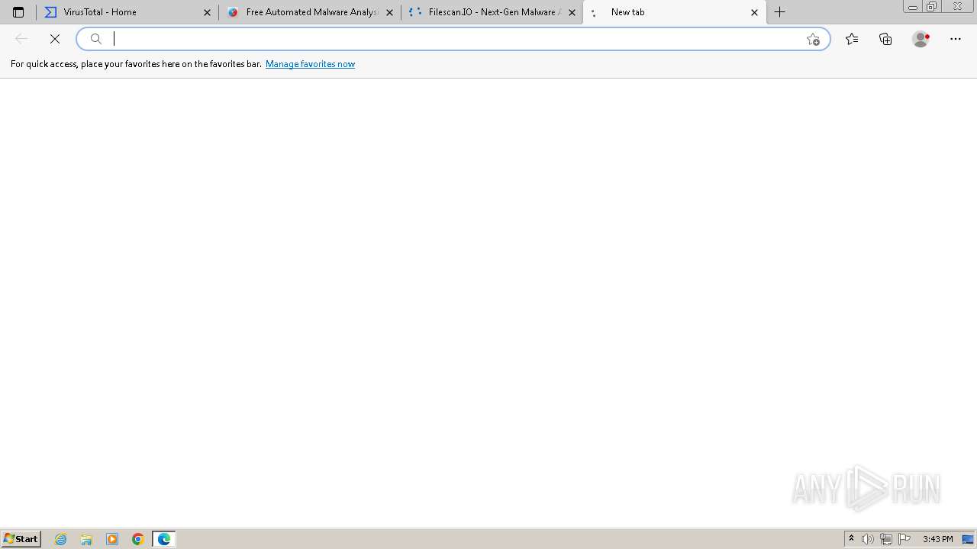The width and height of the screenshot is (977, 549).
Task: Open the Windows Start menu
Action: [x=21, y=539]
